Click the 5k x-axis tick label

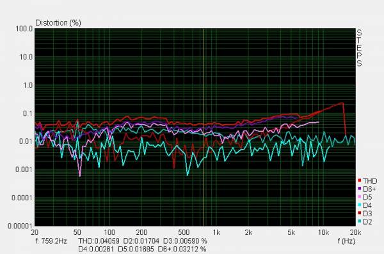[291, 232]
